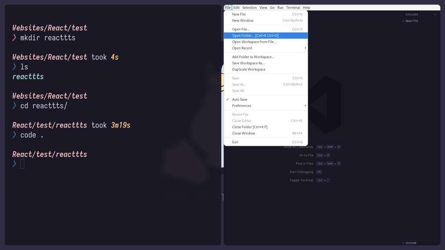The image size is (445, 250).
Task: Choose Close Window from File menu
Action: 243,133
